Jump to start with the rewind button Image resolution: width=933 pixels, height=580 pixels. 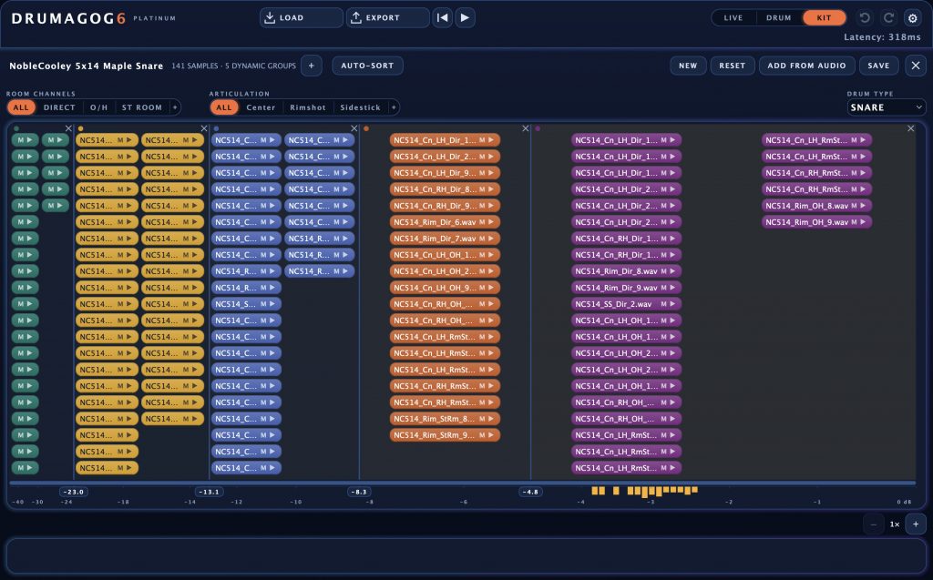click(x=442, y=18)
